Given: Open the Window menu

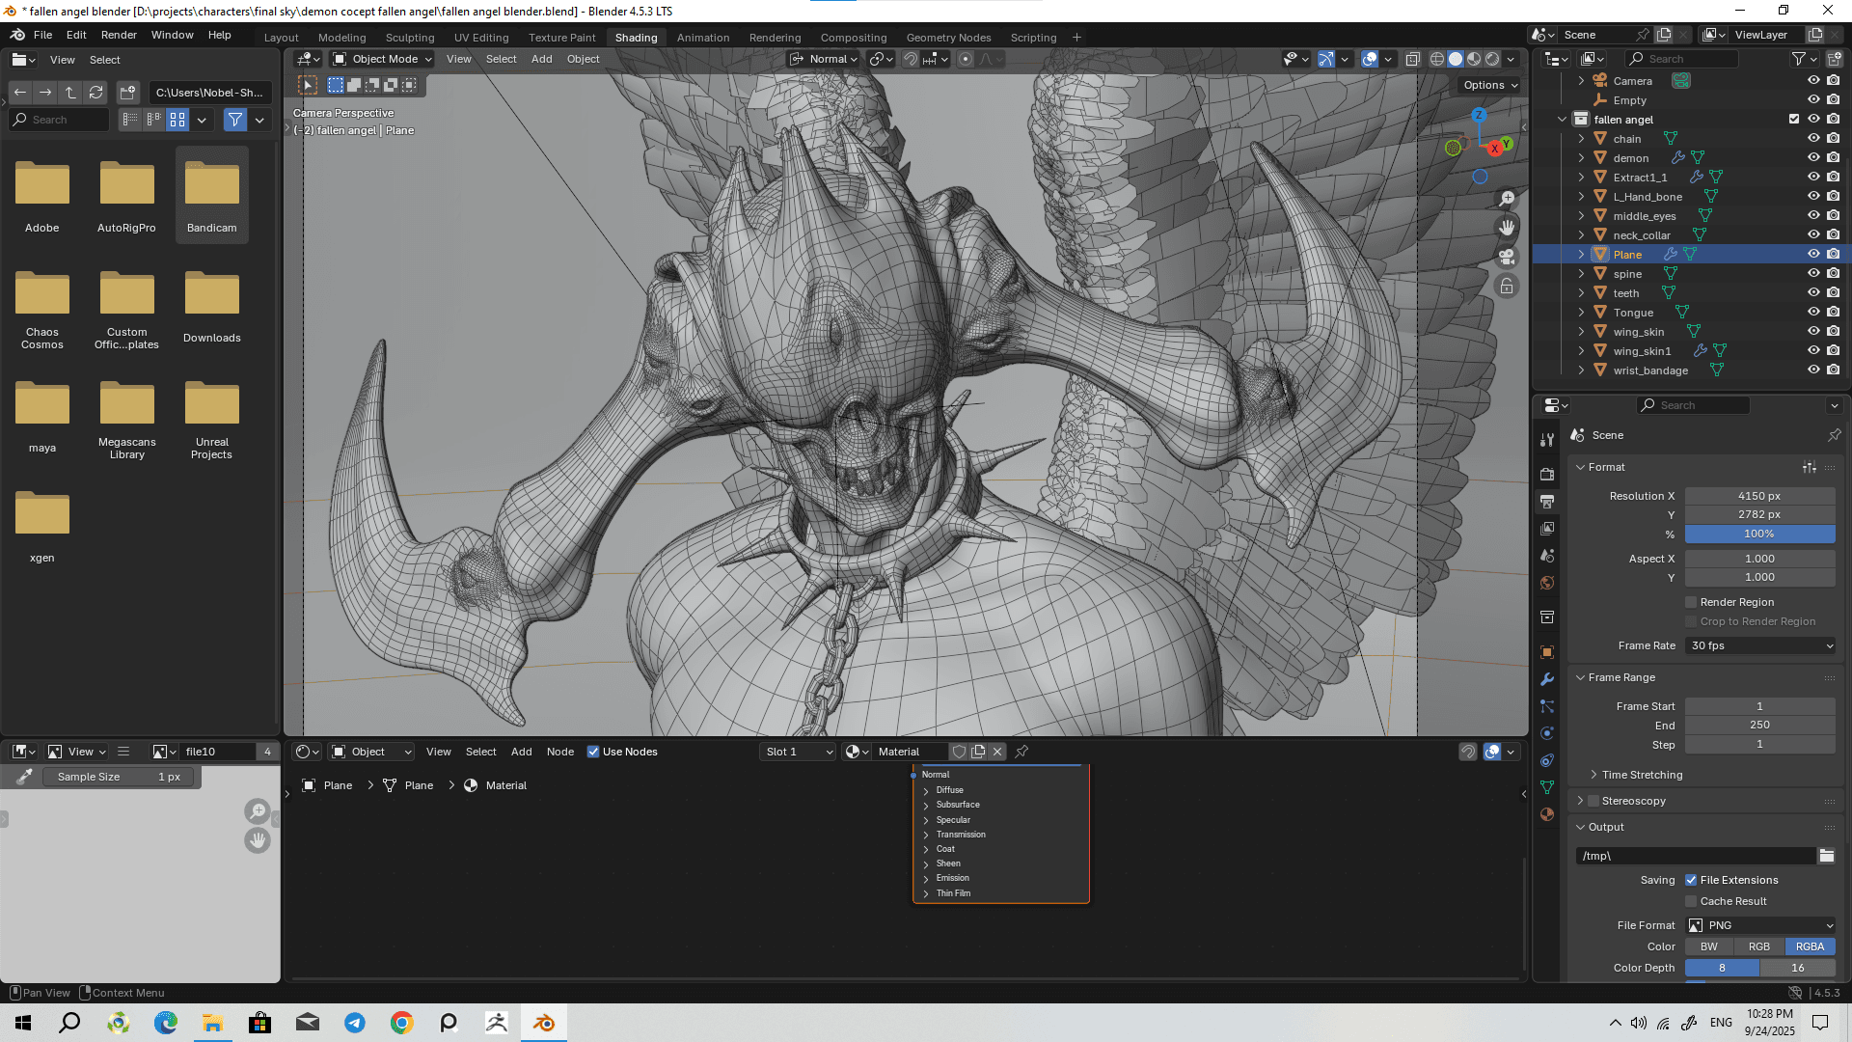Looking at the screenshot, I should (173, 35).
